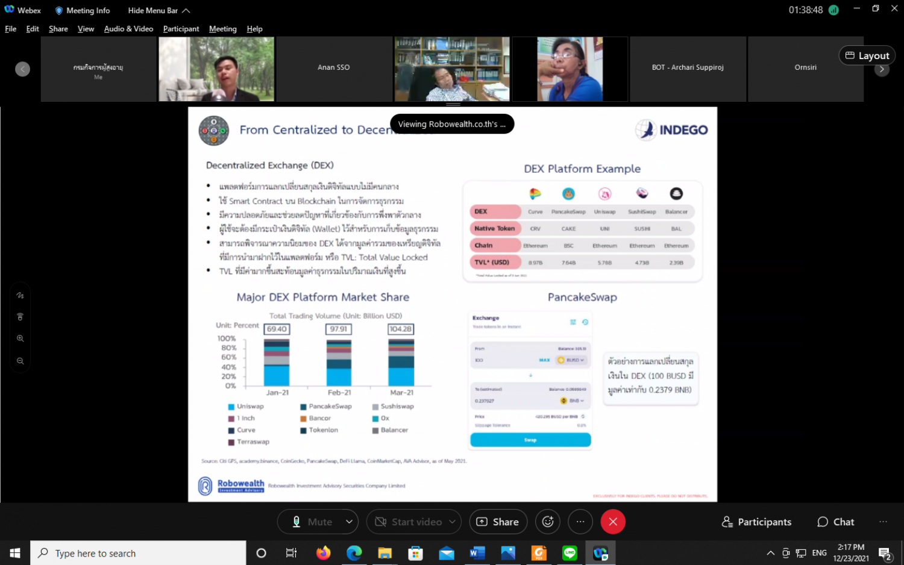Open the Edit menu
The image size is (904, 565).
click(33, 29)
